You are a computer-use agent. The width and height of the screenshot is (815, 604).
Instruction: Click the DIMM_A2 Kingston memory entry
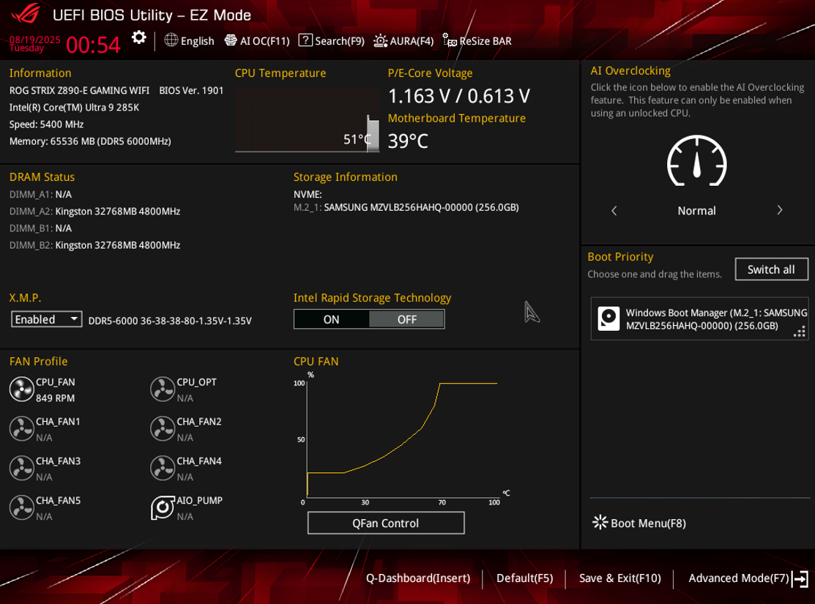(94, 211)
